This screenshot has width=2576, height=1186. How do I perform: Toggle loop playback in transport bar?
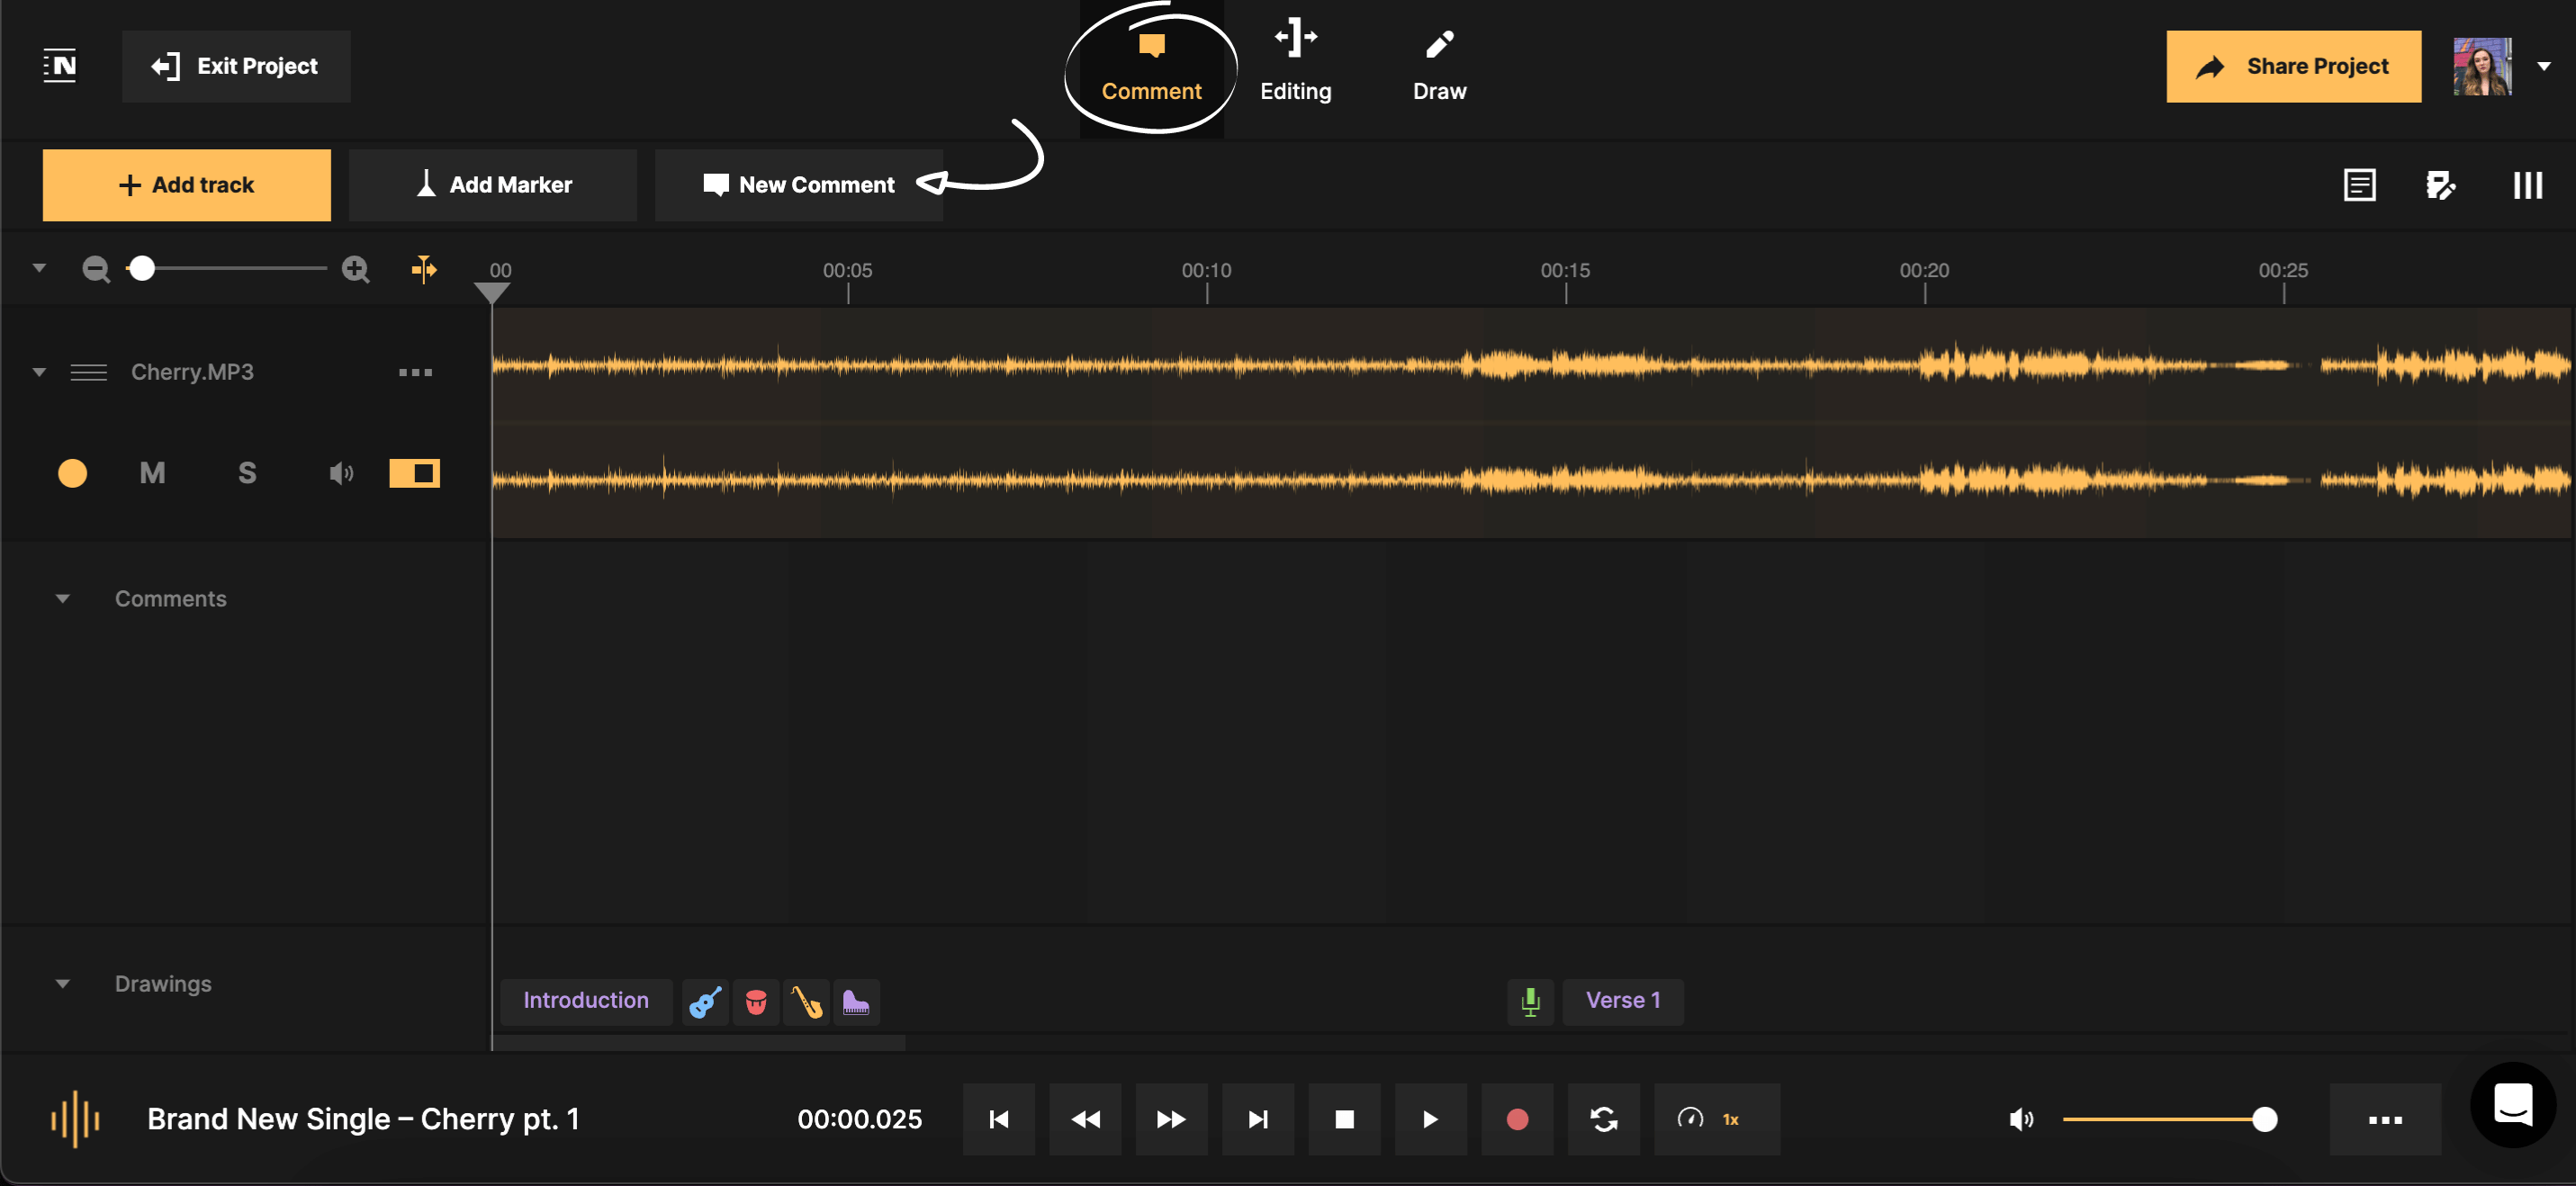(1602, 1119)
